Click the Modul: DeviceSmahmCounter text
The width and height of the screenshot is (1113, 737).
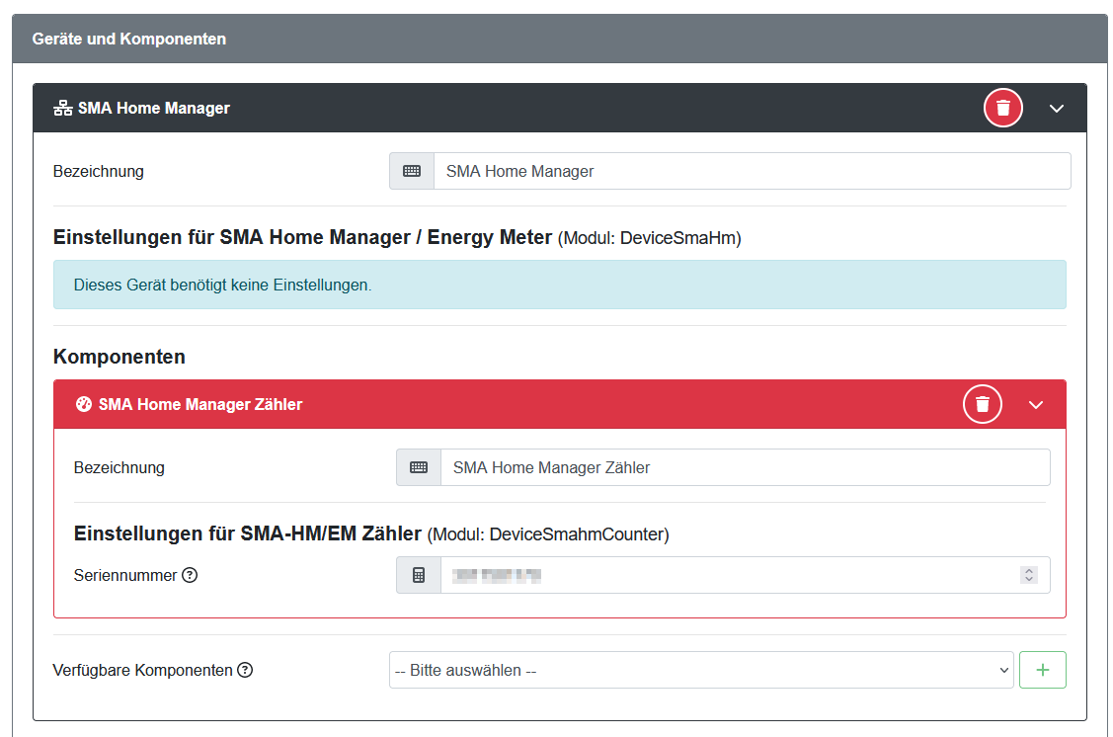tap(548, 534)
